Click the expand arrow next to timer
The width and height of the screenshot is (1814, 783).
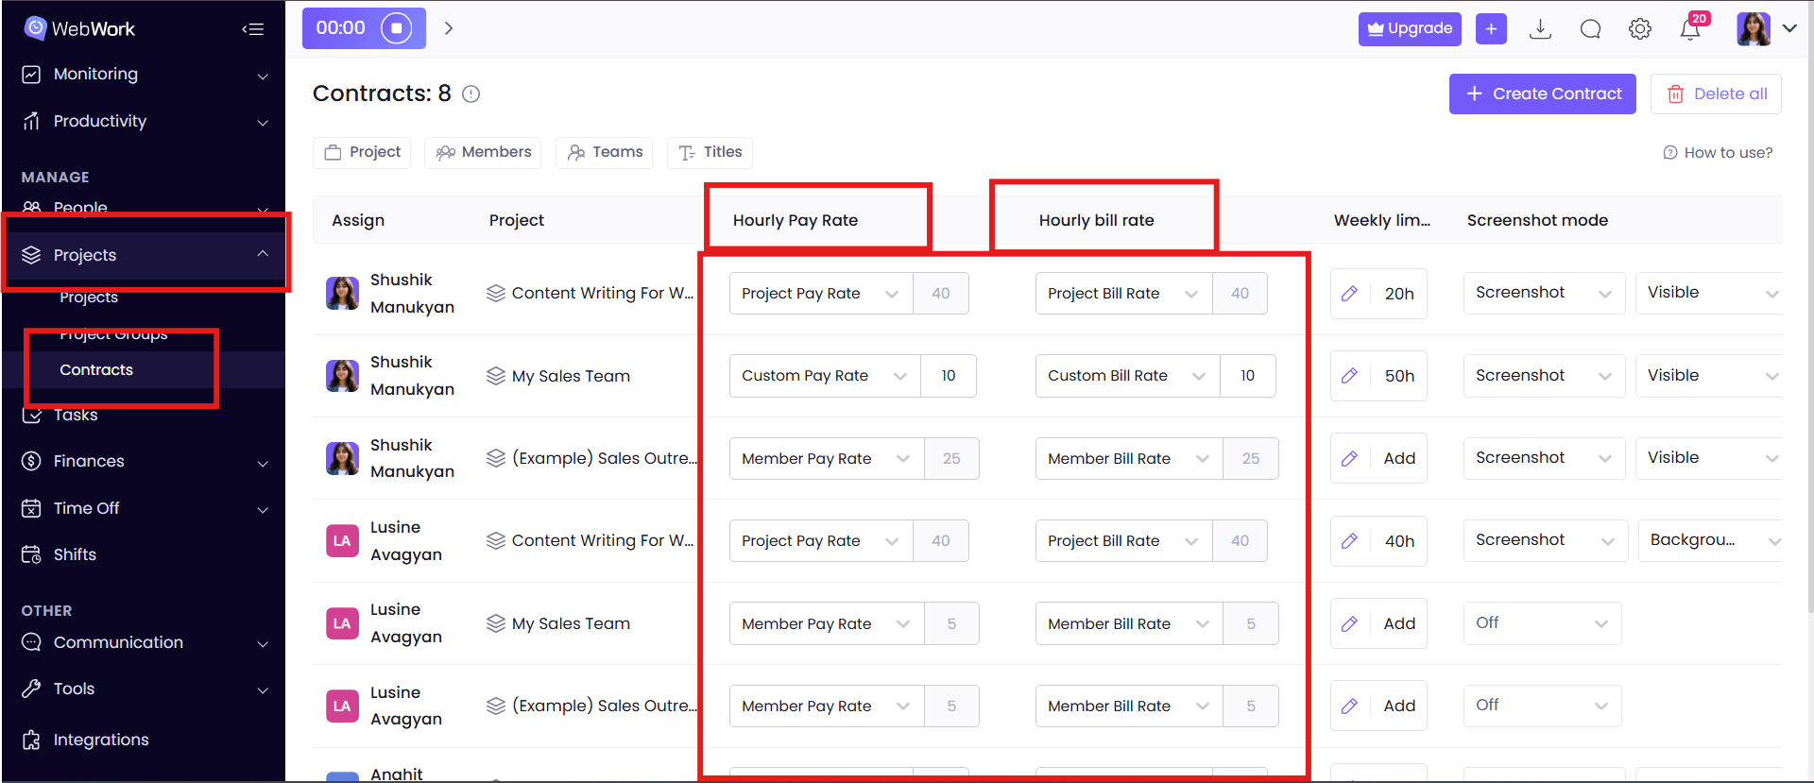point(449,28)
